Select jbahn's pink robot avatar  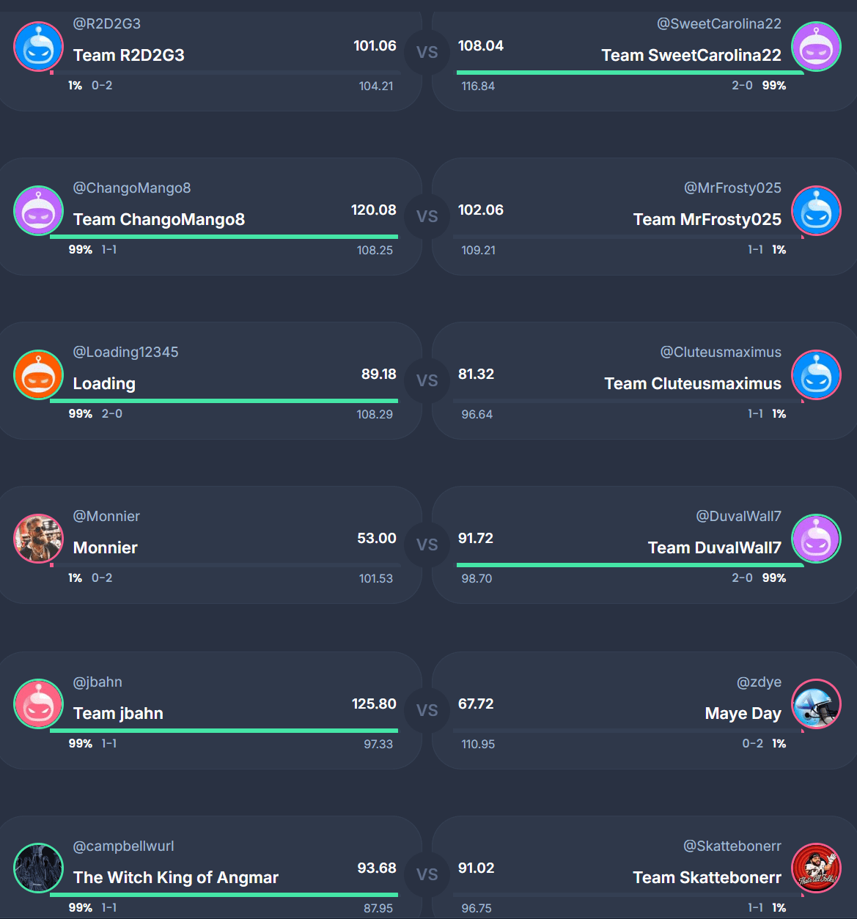point(39,704)
